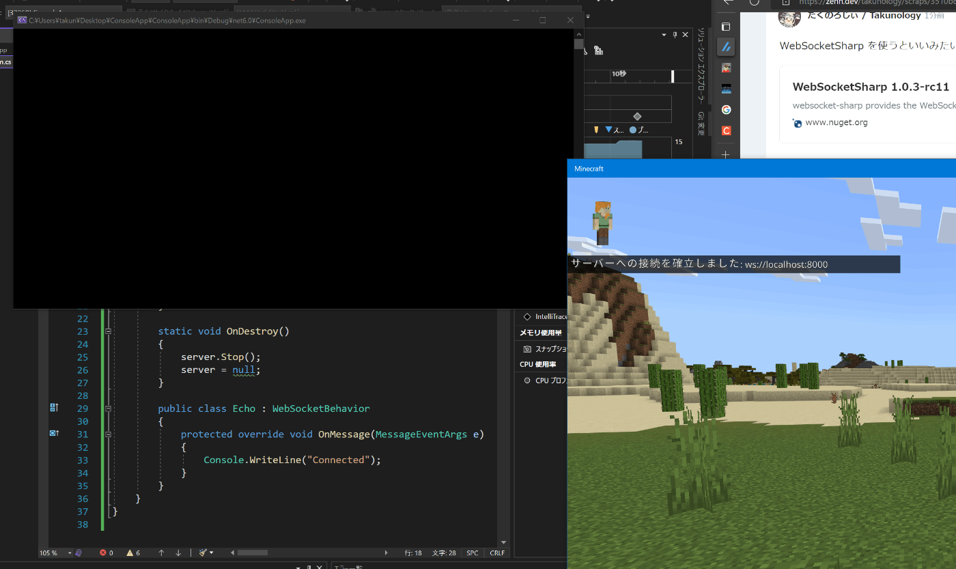Switch to the sunglasses avatar tab in Edge
The image size is (956, 569).
726,68
